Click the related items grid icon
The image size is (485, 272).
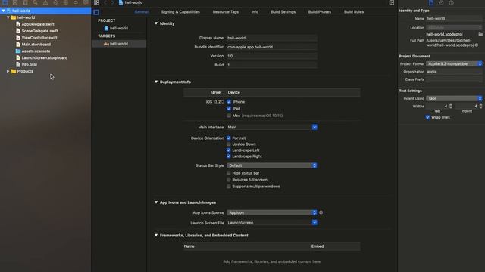(96, 2)
